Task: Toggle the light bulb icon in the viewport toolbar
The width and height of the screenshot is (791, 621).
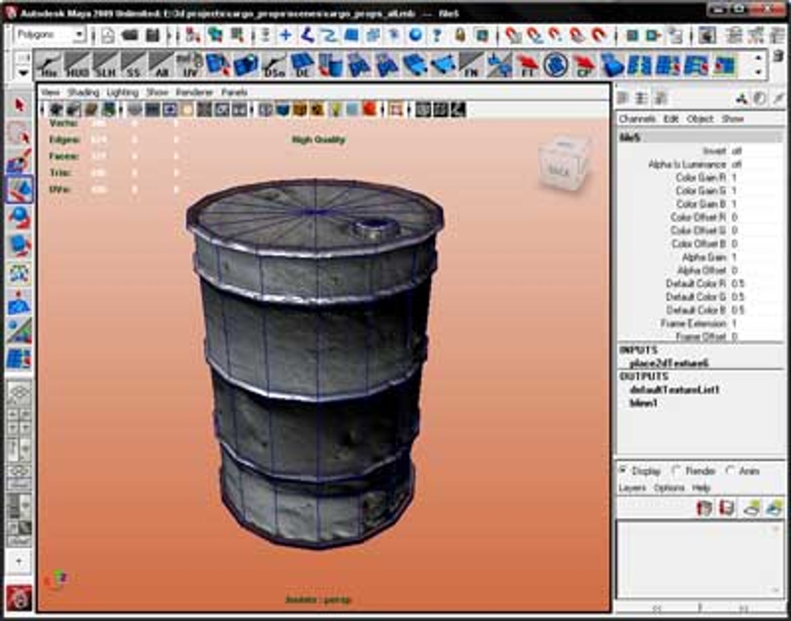Action: 336,109
